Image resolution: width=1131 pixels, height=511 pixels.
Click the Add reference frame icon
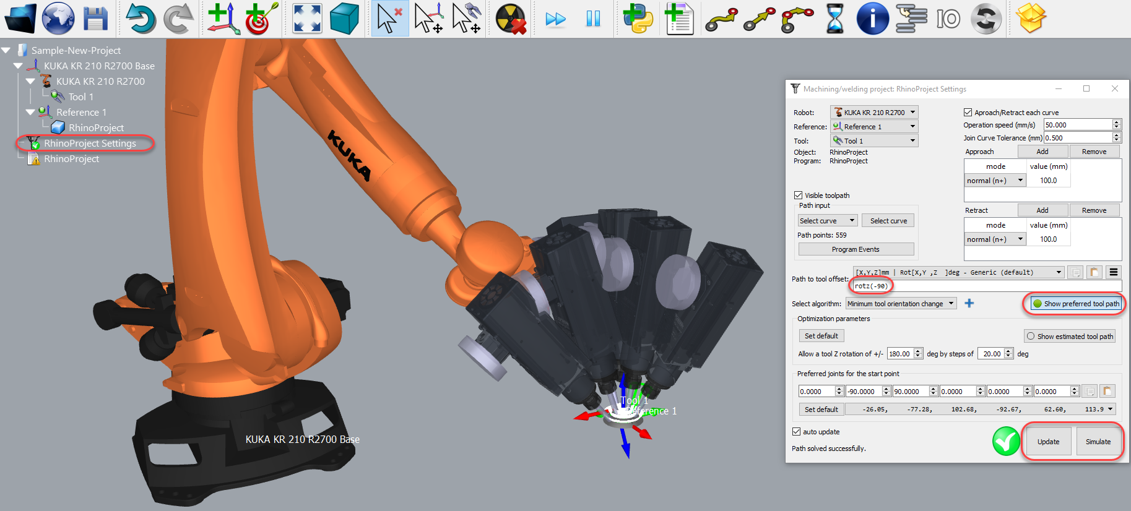click(x=222, y=19)
